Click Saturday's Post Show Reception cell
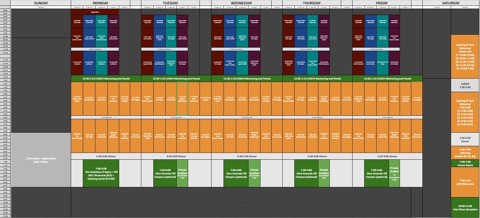This screenshot has height=218, width=480. pyautogui.click(x=465, y=208)
